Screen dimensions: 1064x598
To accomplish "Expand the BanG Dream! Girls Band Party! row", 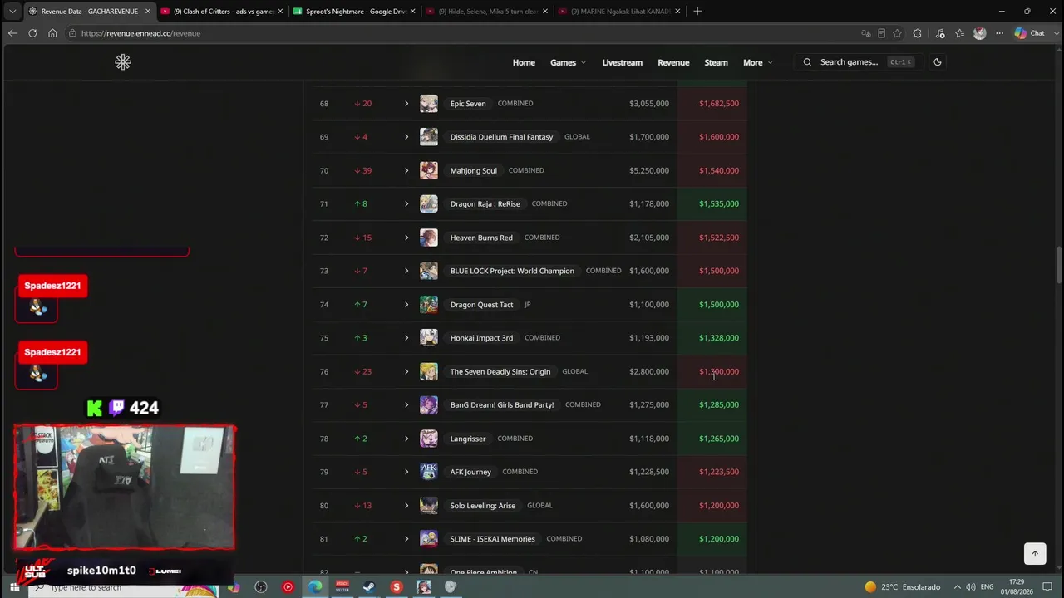I will click(x=406, y=404).
